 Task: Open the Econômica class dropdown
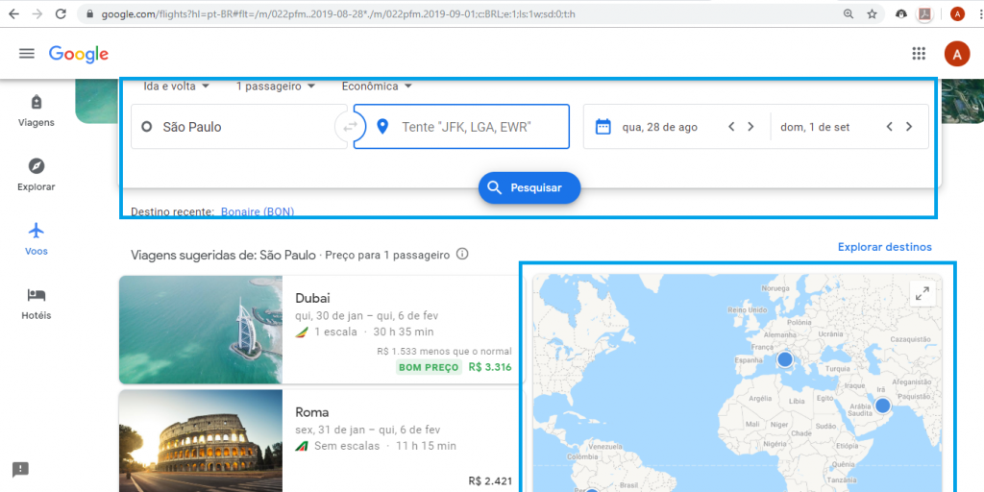pos(377,86)
